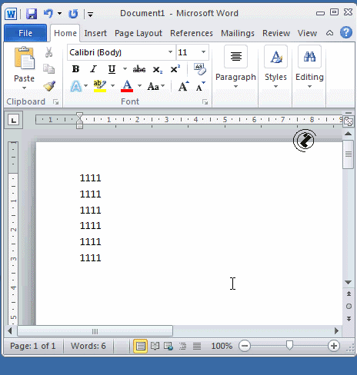Open the blue File button
The width and height of the screenshot is (357, 375).
click(x=25, y=33)
